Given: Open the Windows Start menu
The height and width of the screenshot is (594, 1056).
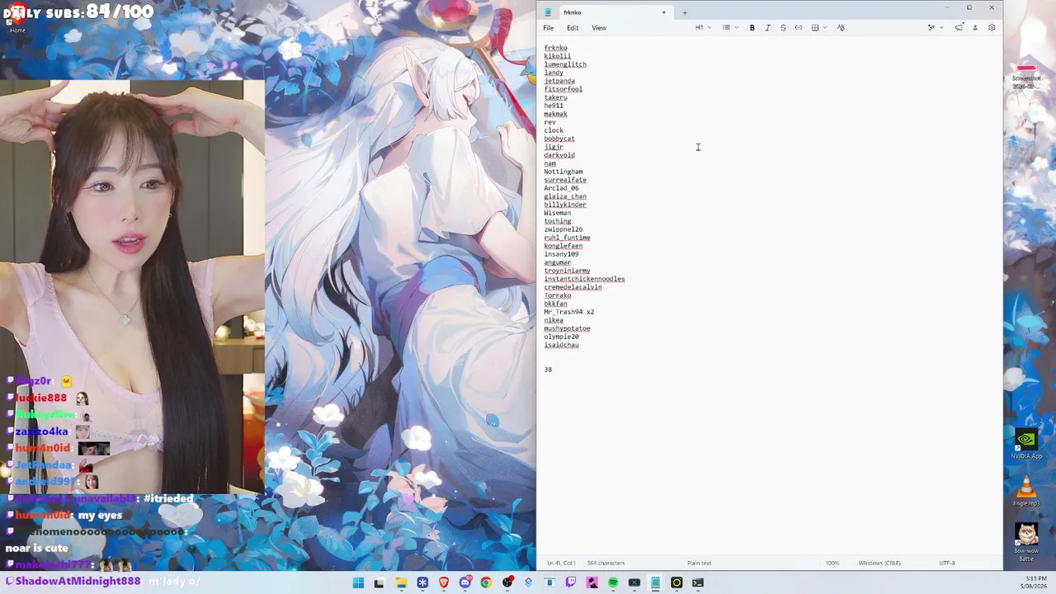Looking at the screenshot, I should (358, 582).
